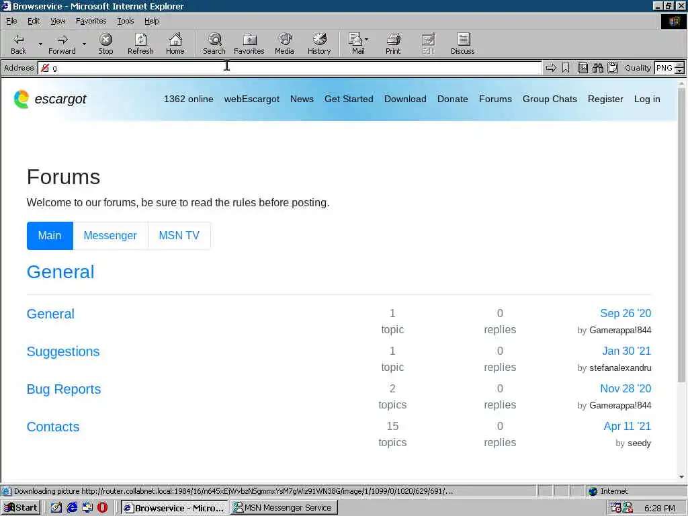Click the page icon in the address field
The image size is (688, 516).
click(45, 68)
